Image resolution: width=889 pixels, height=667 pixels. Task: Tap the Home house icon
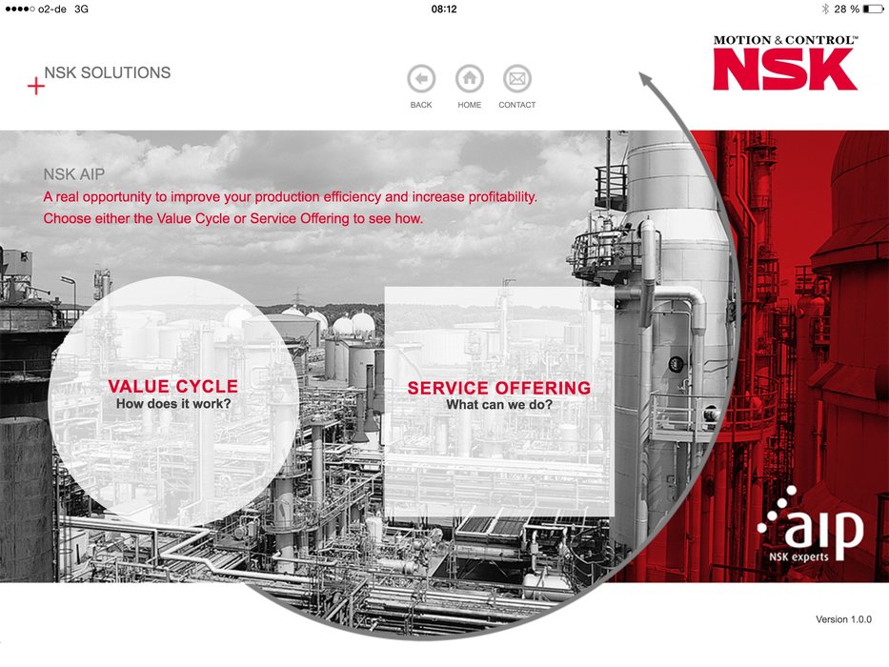click(470, 79)
